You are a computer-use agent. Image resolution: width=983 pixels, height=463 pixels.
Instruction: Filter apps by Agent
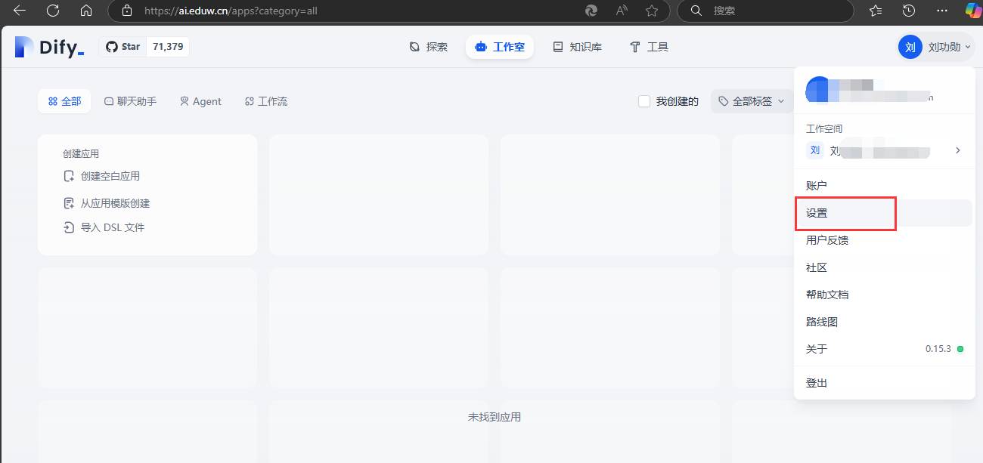pyautogui.click(x=200, y=101)
